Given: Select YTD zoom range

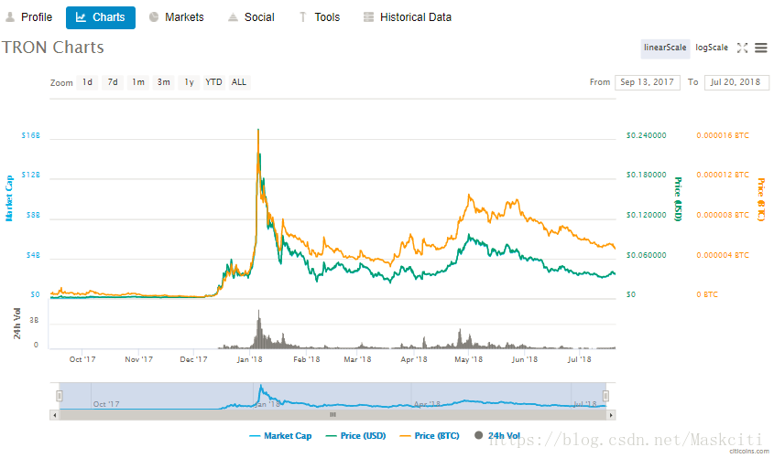Looking at the screenshot, I should [x=213, y=82].
